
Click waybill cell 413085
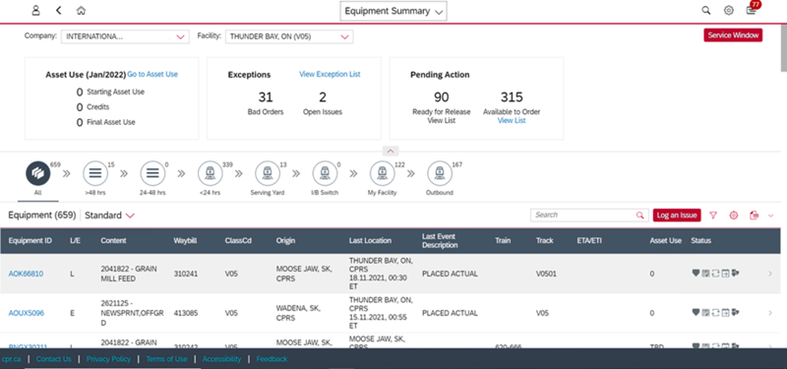pos(186,313)
